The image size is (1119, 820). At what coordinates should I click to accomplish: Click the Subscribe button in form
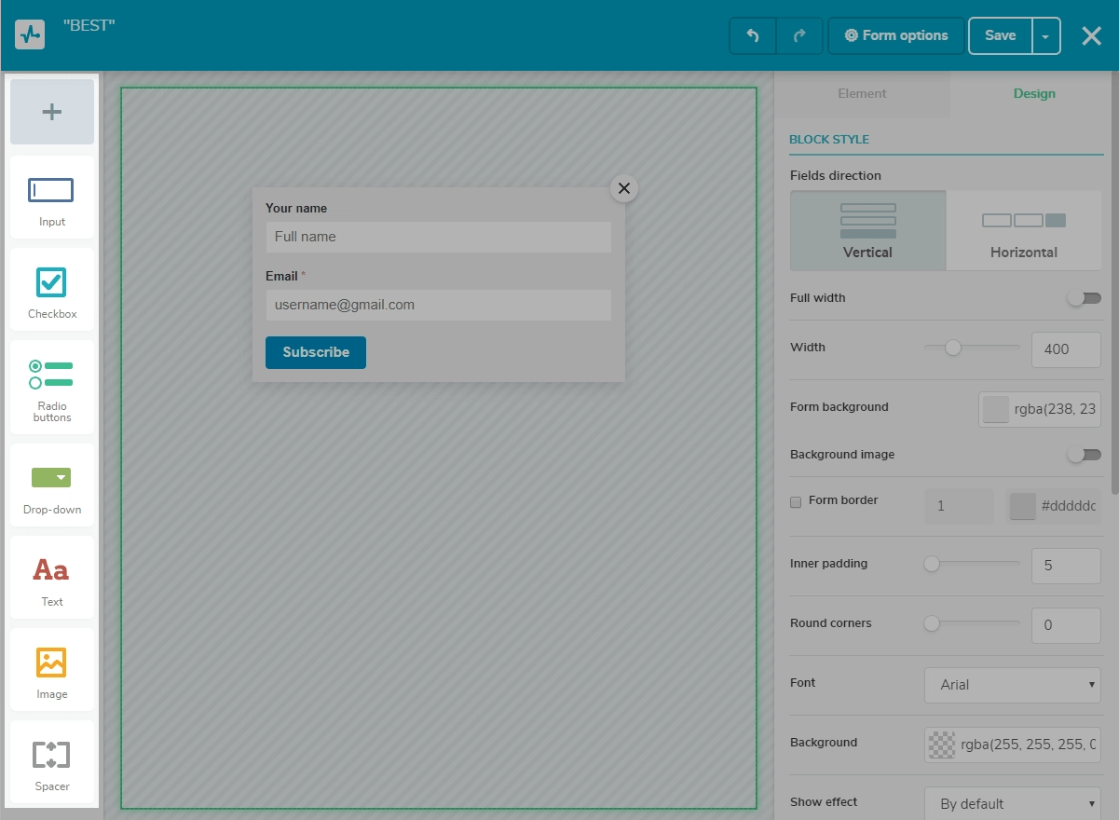(316, 352)
